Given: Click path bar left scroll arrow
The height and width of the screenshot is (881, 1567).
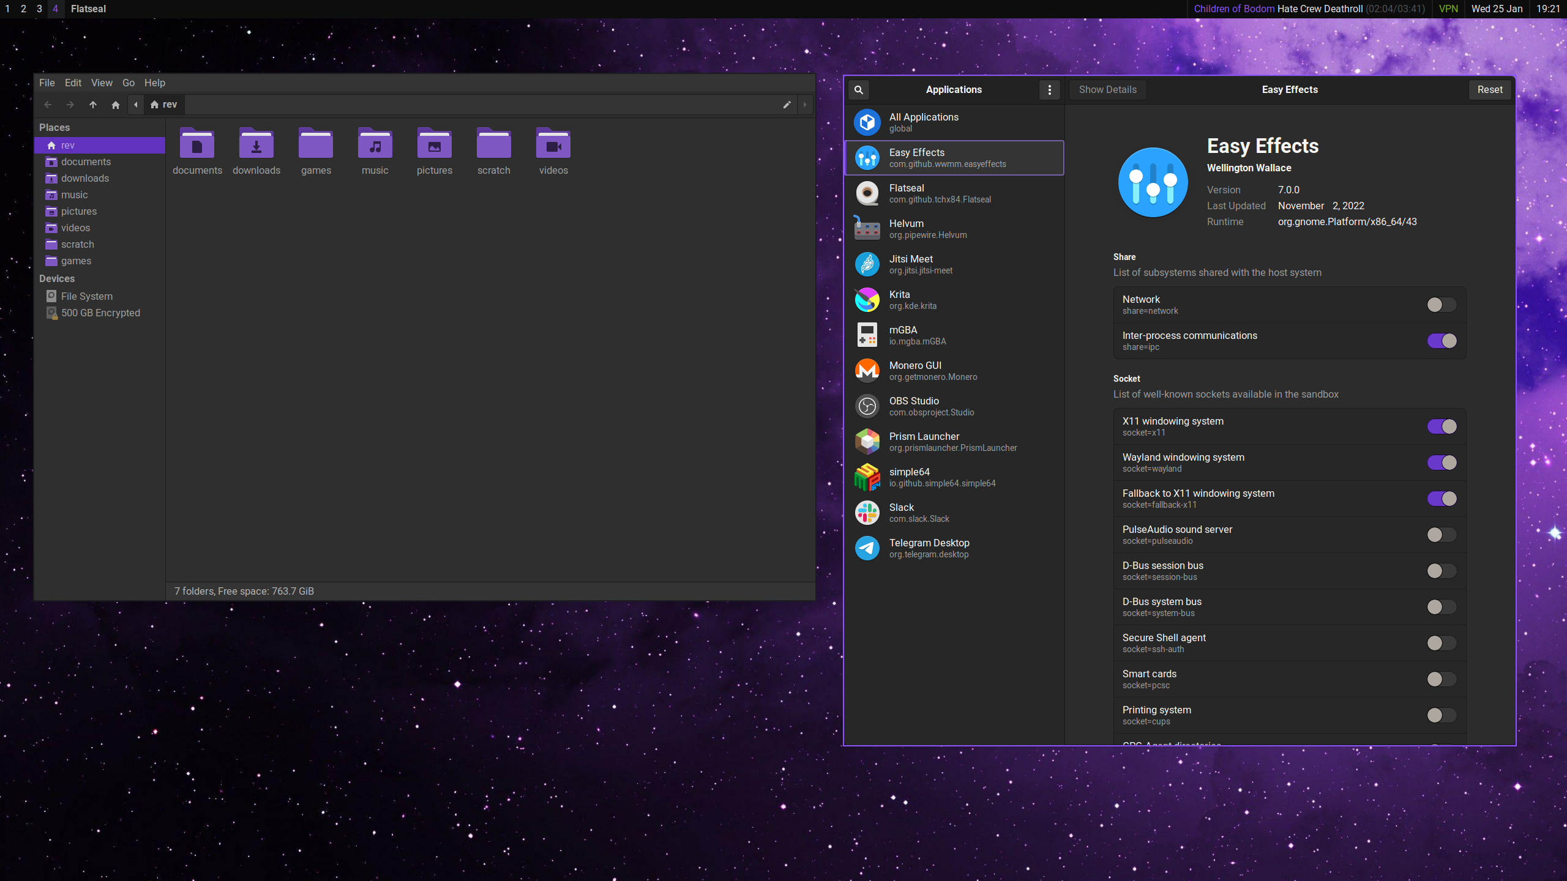Looking at the screenshot, I should click(x=136, y=105).
